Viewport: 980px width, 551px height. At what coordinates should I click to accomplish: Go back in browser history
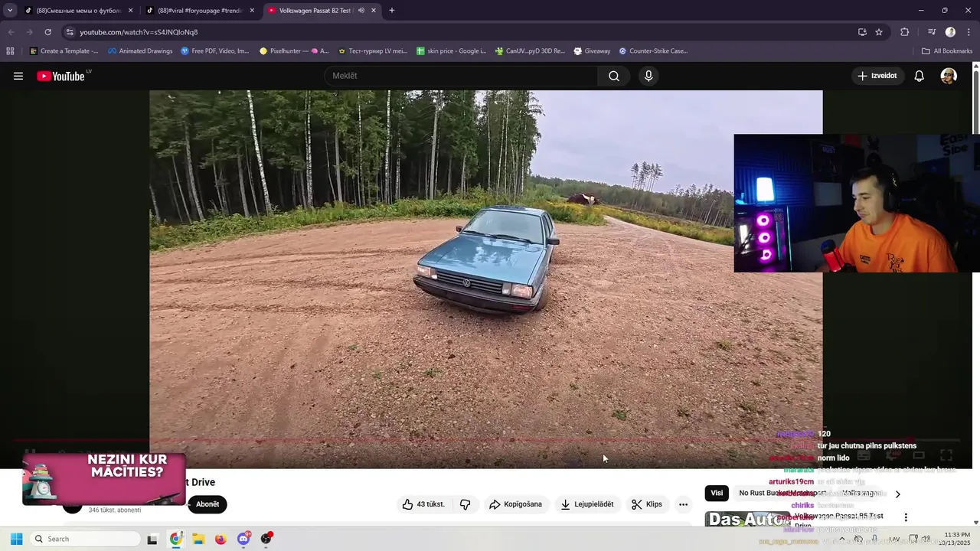(x=11, y=32)
